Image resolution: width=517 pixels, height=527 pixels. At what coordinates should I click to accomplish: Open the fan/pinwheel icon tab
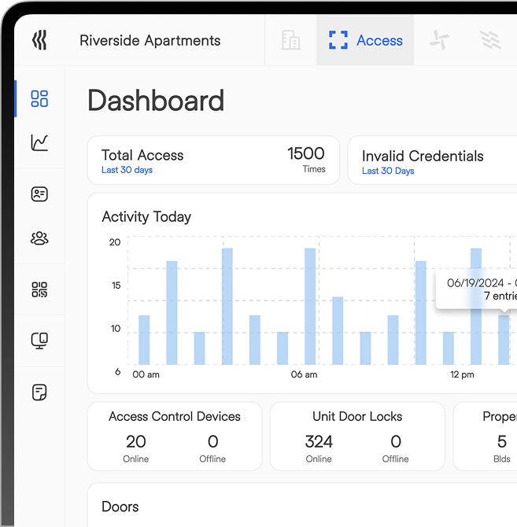point(439,40)
